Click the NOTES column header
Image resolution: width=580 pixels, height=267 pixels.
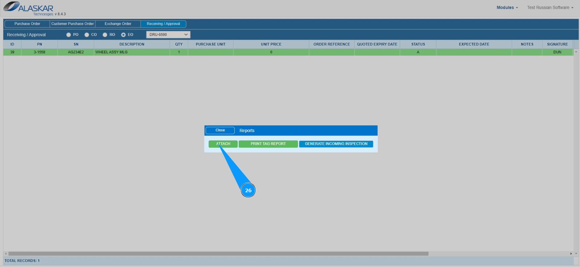pyautogui.click(x=527, y=44)
